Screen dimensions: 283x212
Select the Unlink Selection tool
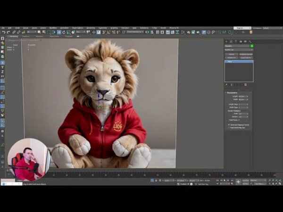[x=18, y=32]
